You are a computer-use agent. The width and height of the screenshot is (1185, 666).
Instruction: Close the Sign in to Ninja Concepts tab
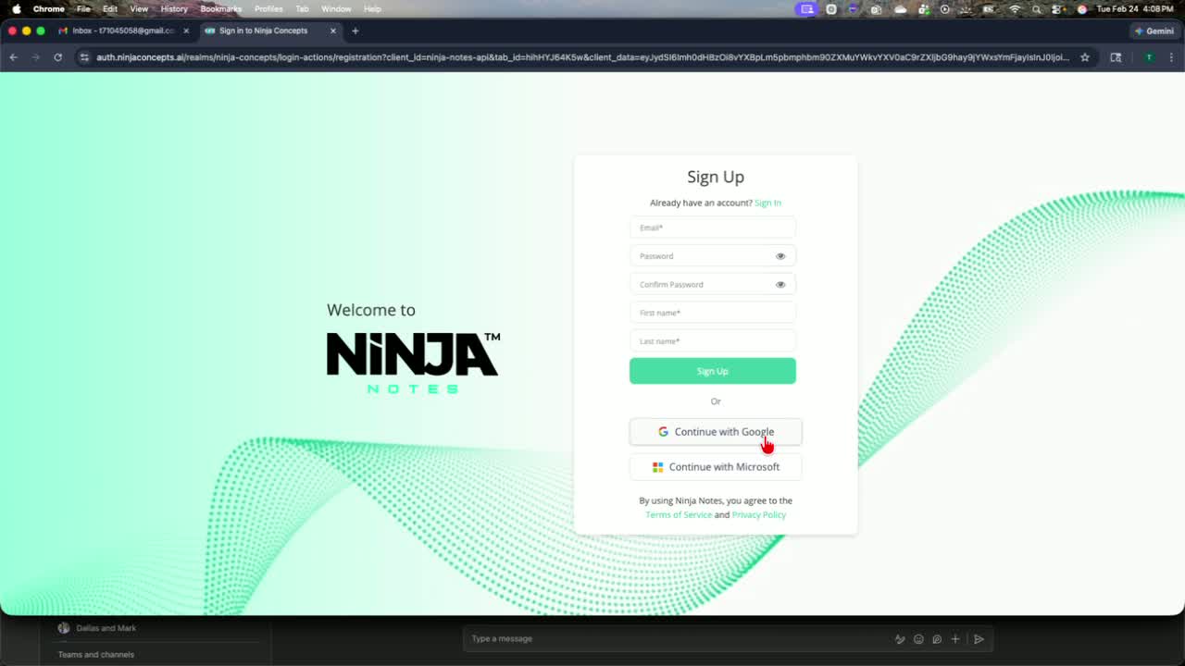pyautogui.click(x=333, y=31)
